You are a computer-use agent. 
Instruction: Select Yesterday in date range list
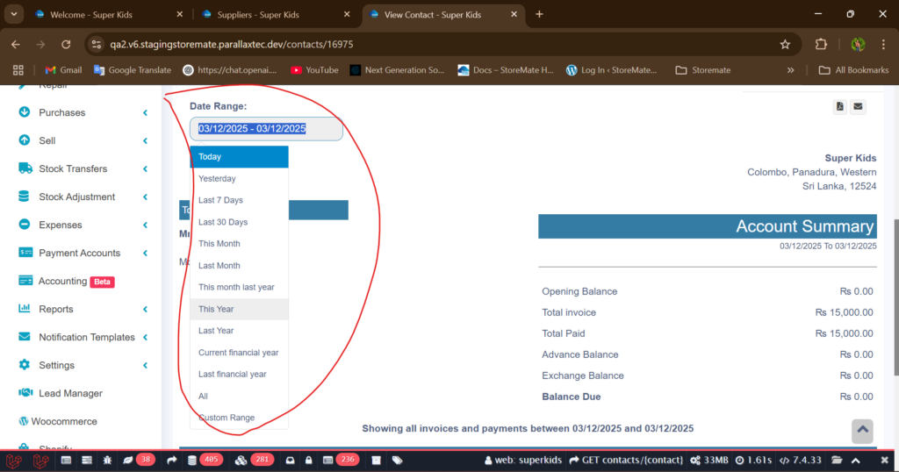coord(239,179)
